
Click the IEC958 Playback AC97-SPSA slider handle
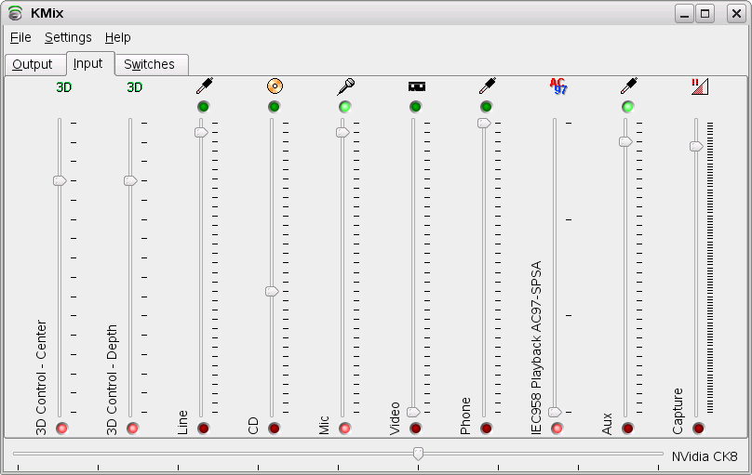(x=555, y=412)
